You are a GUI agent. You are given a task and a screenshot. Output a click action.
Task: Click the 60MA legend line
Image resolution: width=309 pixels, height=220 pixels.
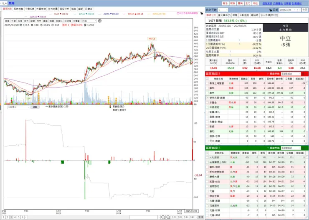[133, 14]
